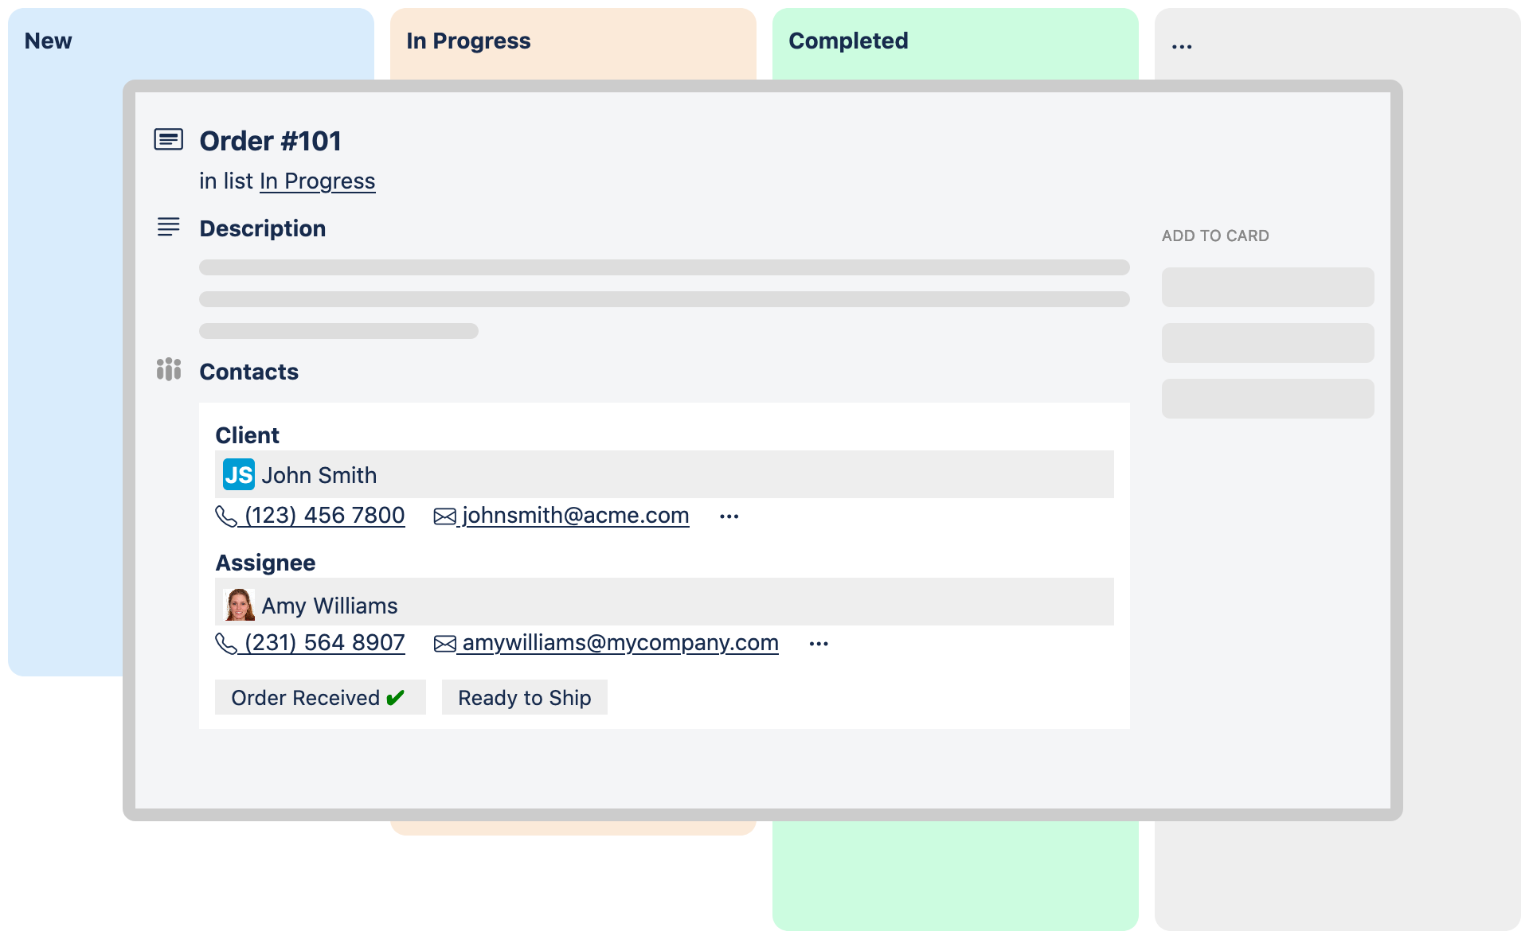1529x939 pixels.
Task: Click Amy Williams' profile photo
Action: click(x=239, y=605)
